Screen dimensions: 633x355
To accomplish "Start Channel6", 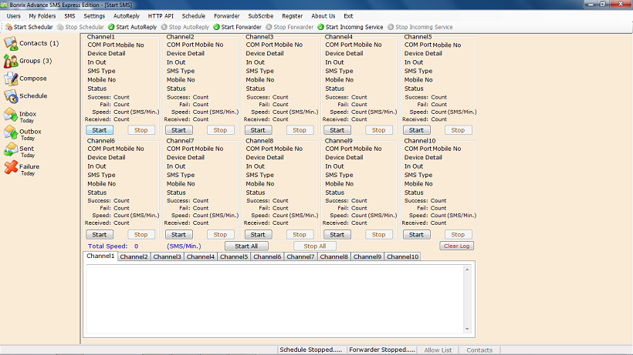I will [100, 234].
